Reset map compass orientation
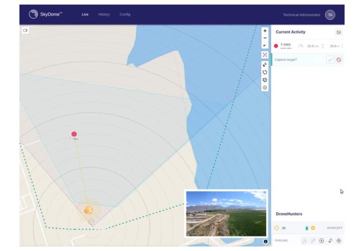The height and width of the screenshot is (251, 364). point(265,45)
